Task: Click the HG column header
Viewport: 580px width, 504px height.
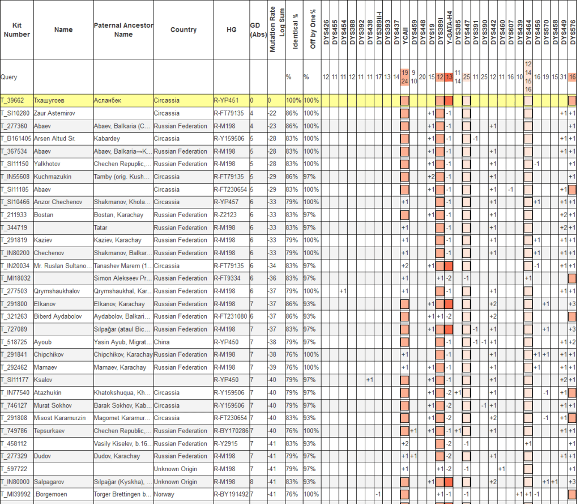Action: point(231,30)
